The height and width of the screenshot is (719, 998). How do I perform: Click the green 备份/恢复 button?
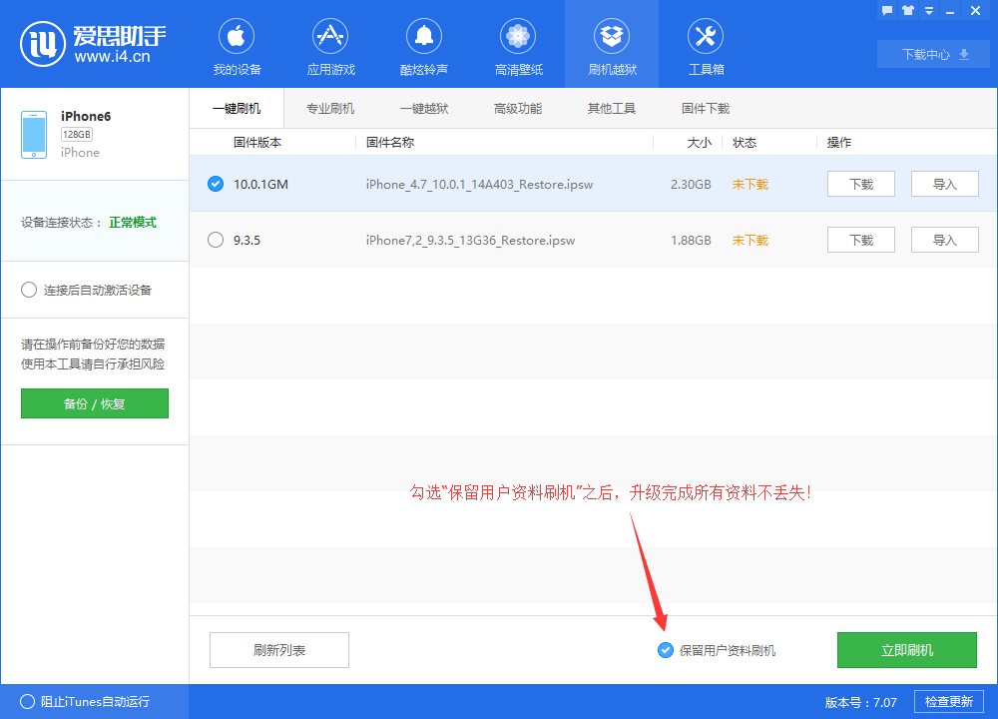tap(94, 403)
